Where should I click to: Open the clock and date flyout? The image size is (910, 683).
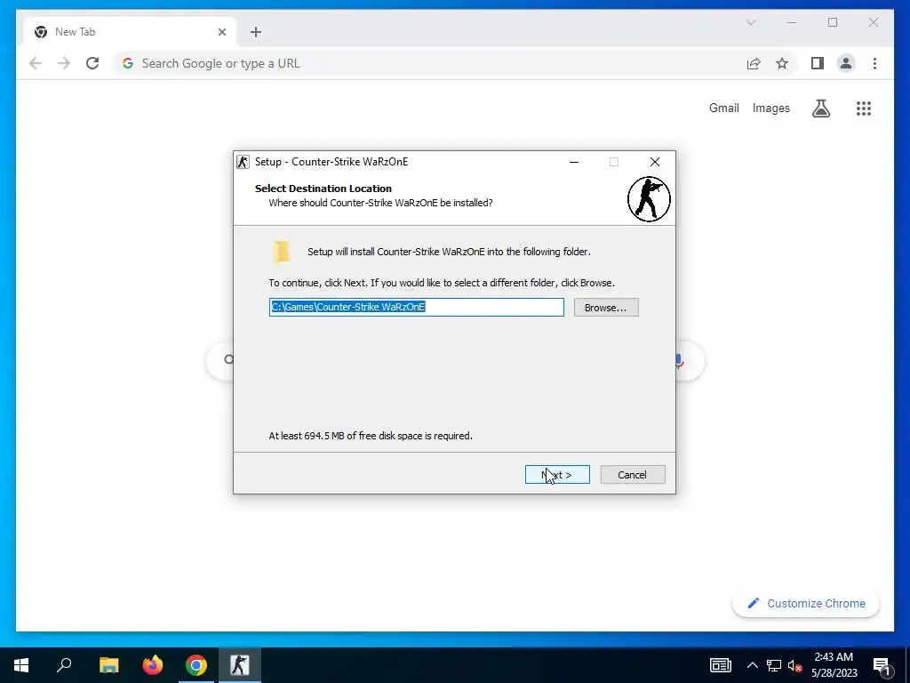point(834,665)
